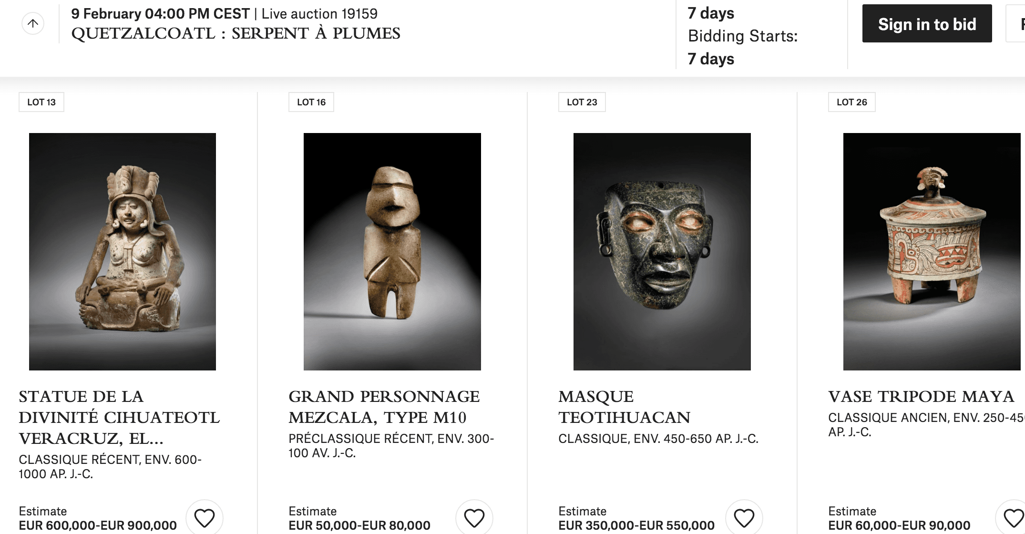Click the Sign in to bid button
Viewport: 1025px width, 534px height.
tap(927, 24)
